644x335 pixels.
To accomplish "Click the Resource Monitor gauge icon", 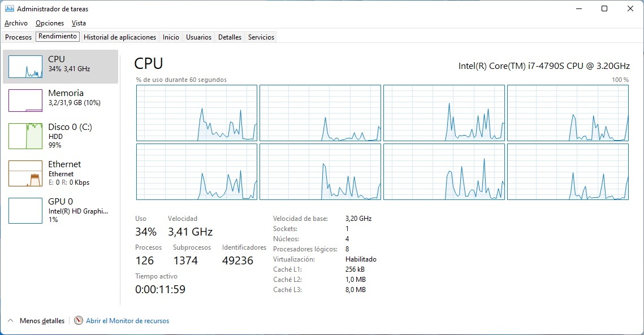I will click(79, 321).
